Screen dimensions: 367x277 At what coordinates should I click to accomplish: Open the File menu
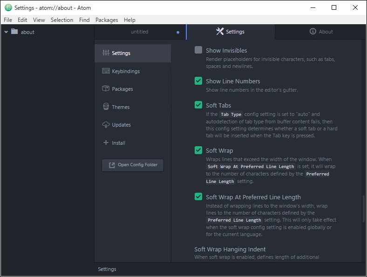[7, 20]
